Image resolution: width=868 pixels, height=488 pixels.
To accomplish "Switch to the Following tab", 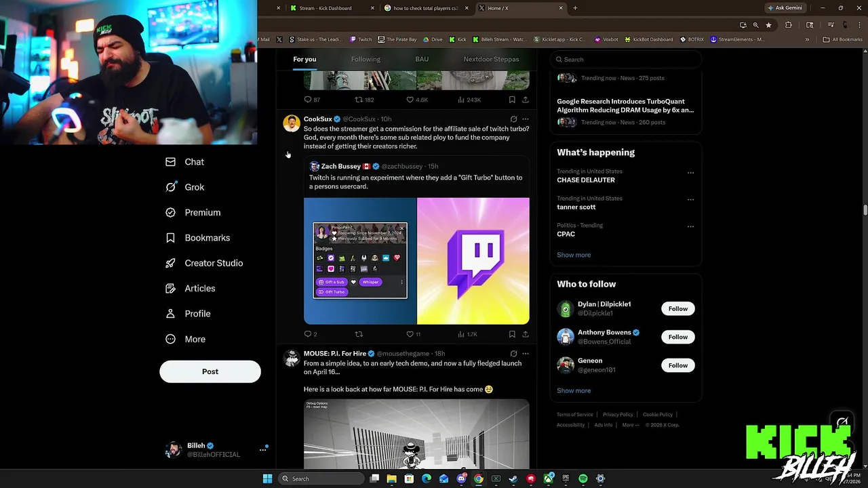I will pos(366,59).
